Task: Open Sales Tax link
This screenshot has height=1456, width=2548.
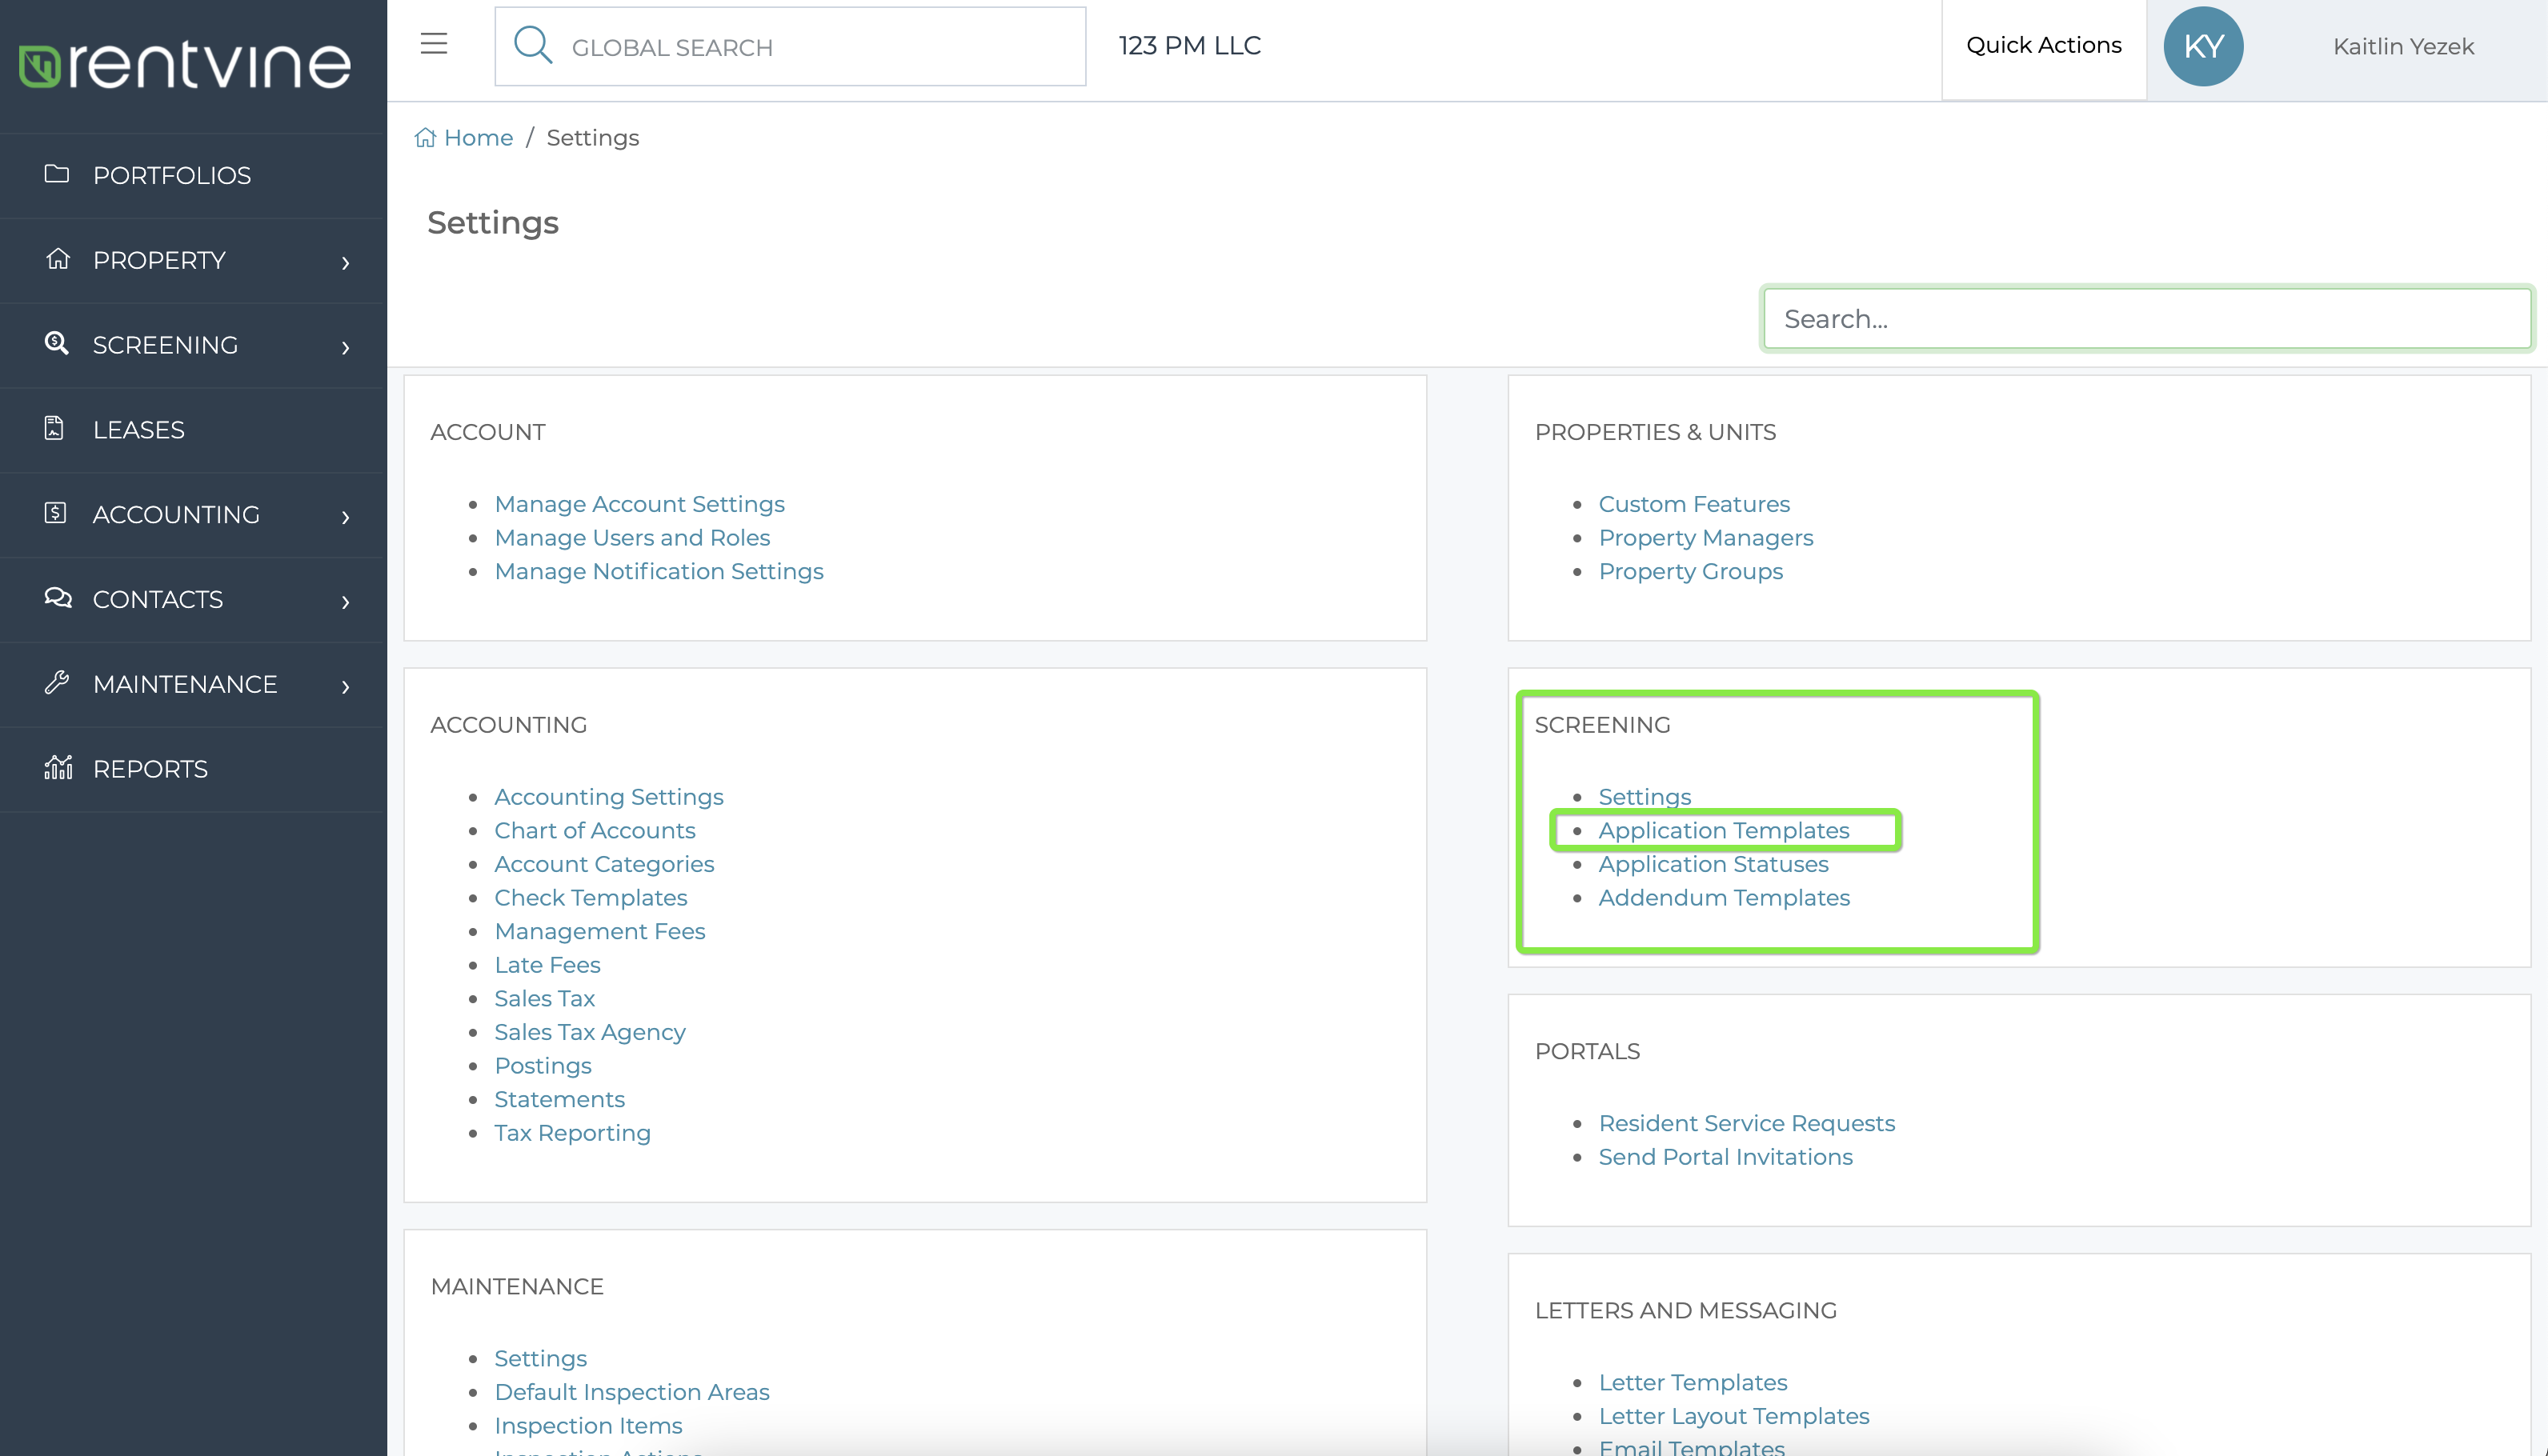Action: (x=544, y=998)
